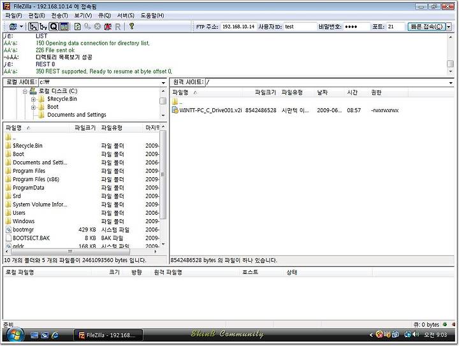This screenshot has width=459, height=346.
Task: Click Show Desktop quick launch icon
Action: 34,335
